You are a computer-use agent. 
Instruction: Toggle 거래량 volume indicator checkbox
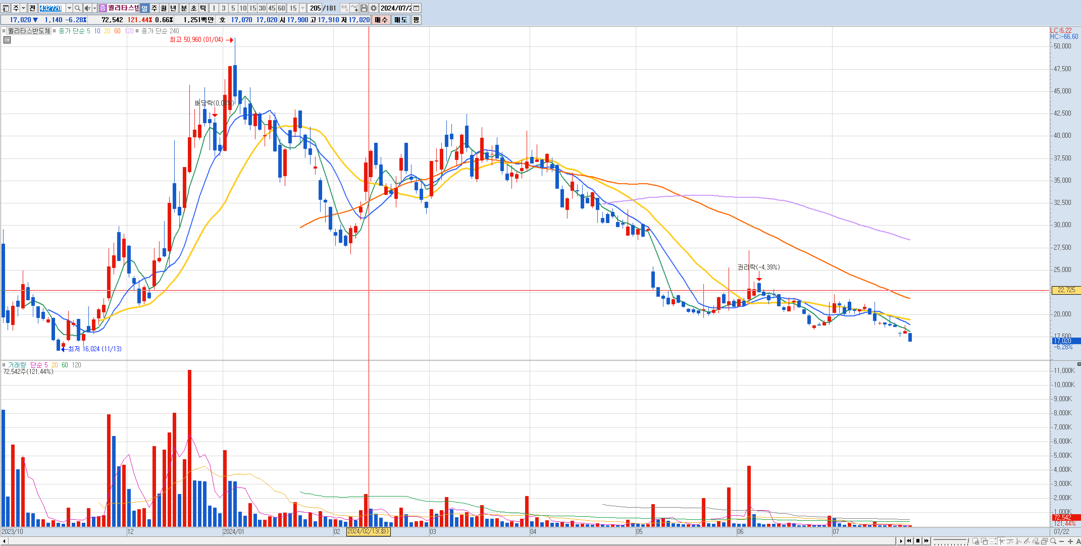[x=4, y=365]
